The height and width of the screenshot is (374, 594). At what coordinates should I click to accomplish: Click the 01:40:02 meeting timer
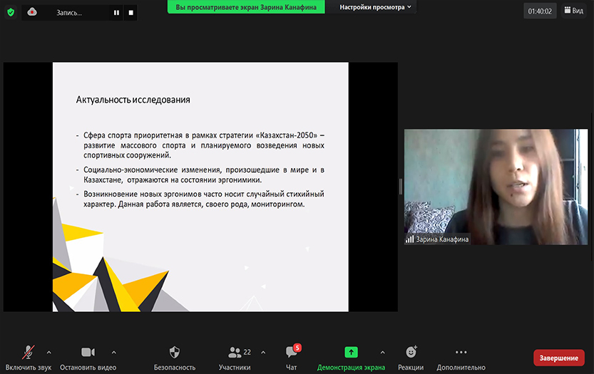(x=540, y=11)
